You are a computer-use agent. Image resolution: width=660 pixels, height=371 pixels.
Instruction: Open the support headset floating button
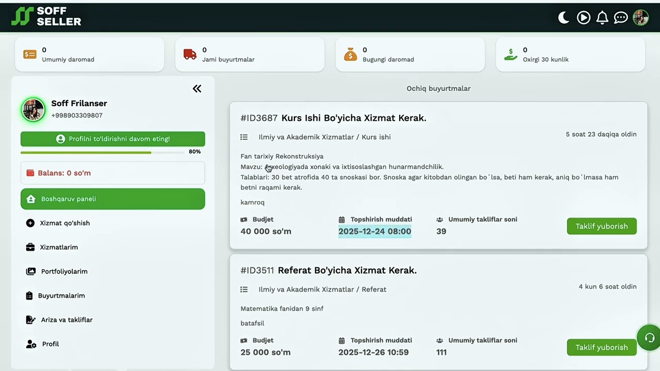coord(649,338)
